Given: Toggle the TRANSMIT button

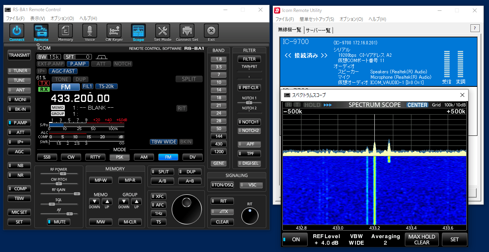Looking at the screenshot, I should (x=19, y=55).
